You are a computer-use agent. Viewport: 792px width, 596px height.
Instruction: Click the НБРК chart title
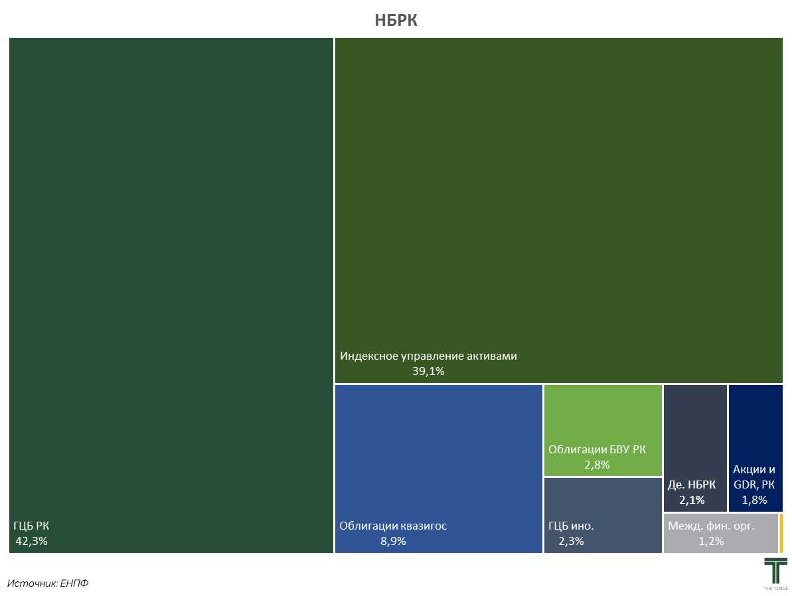[396, 21]
